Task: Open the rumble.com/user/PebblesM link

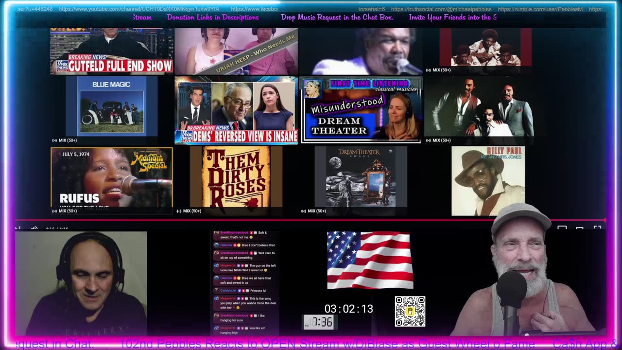Action: pyautogui.click(x=540, y=9)
